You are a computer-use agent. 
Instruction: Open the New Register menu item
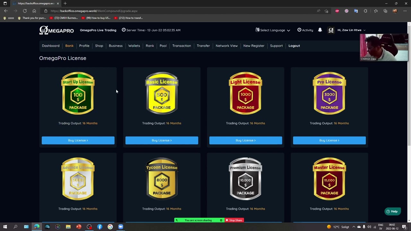(254, 46)
